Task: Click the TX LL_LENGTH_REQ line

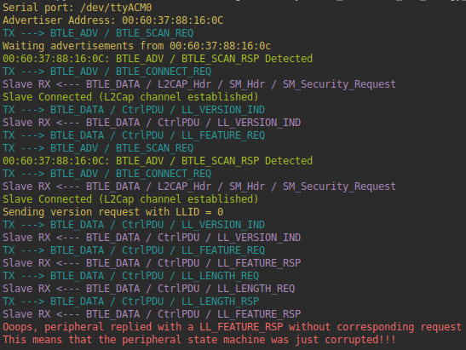Action: tap(130, 276)
